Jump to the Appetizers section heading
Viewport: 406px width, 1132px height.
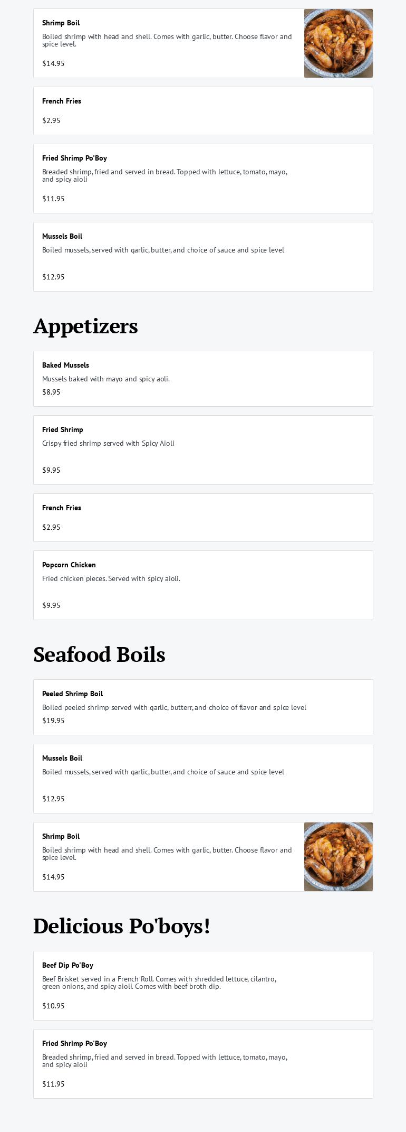85,326
